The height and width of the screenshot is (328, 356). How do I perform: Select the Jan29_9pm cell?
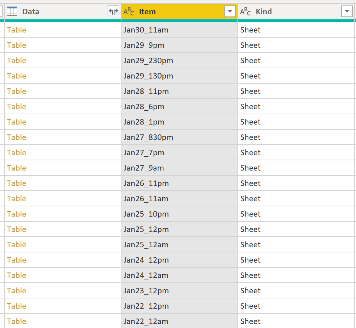coord(179,45)
